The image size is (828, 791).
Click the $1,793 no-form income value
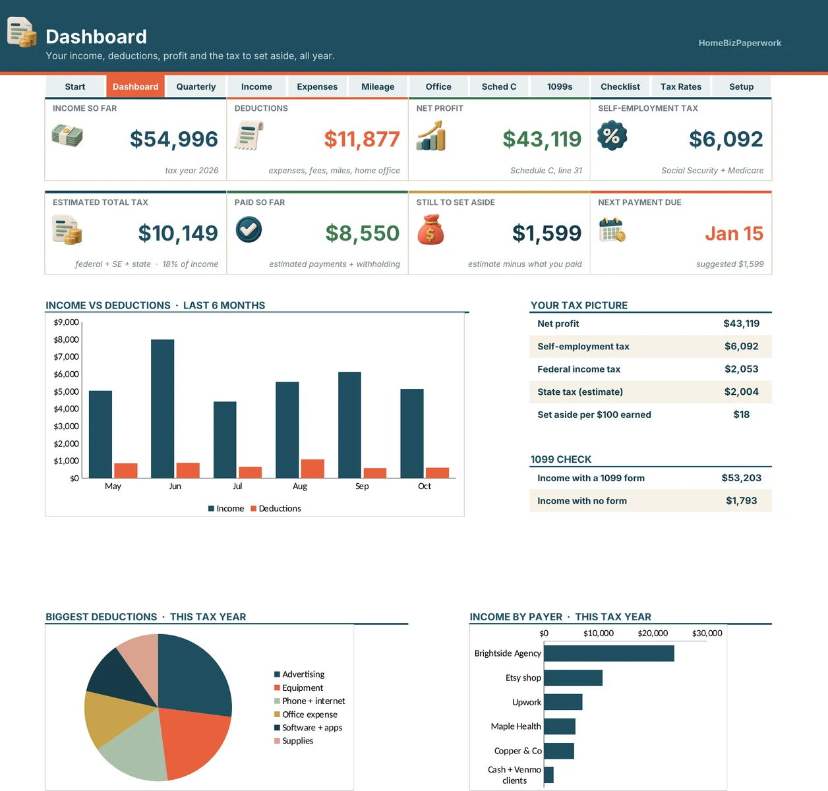coord(742,501)
